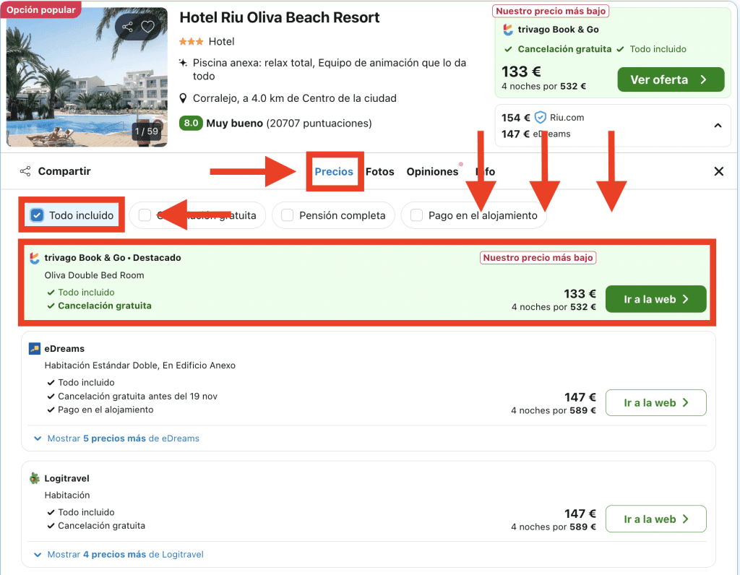Switch to the Fotos tab
The width and height of the screenshot is (740, 575).
tap(380, 171)
